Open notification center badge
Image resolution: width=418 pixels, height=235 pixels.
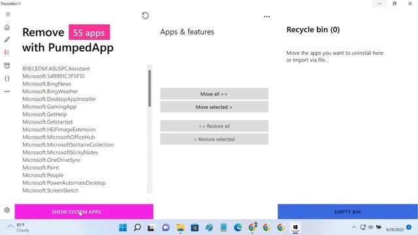click(409, 227)
